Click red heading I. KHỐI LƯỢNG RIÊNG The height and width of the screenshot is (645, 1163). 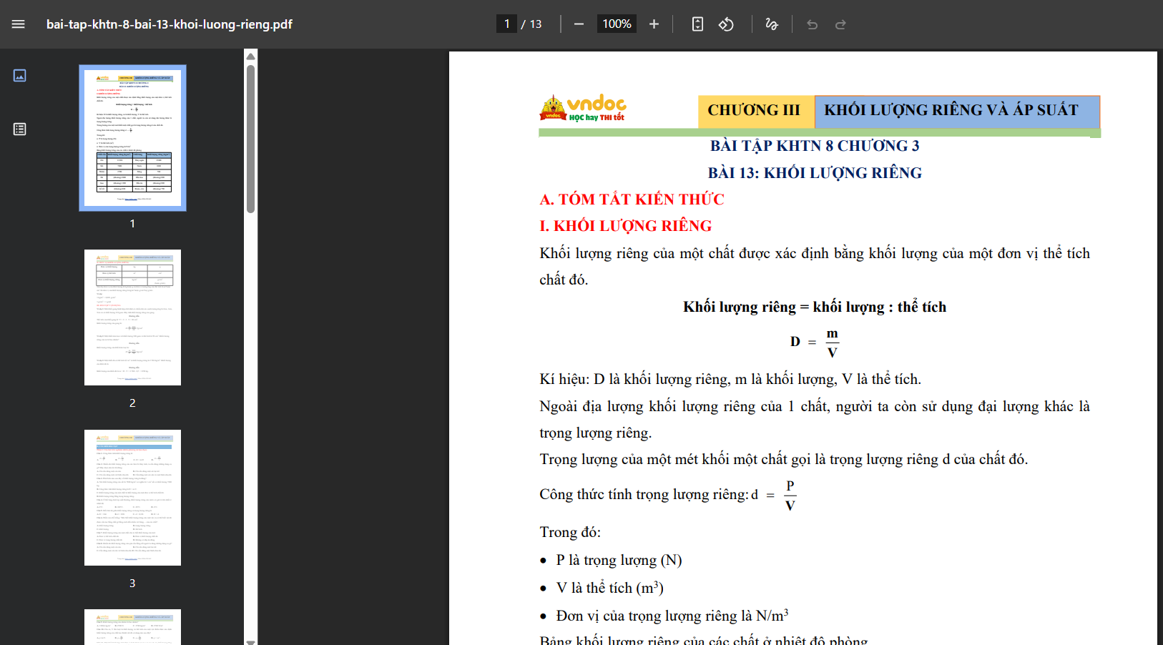pyautogui.click(x=626, y=226)
